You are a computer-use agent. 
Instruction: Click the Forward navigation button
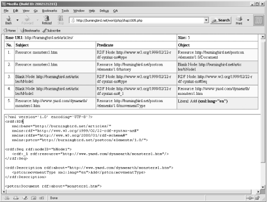coord(27,20)
